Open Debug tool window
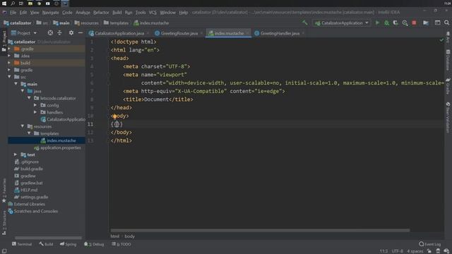 pos(94,244)
